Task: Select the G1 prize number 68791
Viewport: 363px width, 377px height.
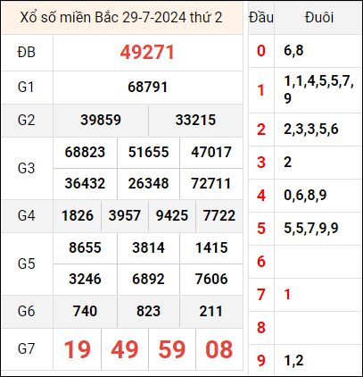Action: pos(148,88)
